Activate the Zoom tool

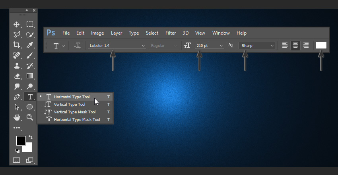tap(29, 117)
